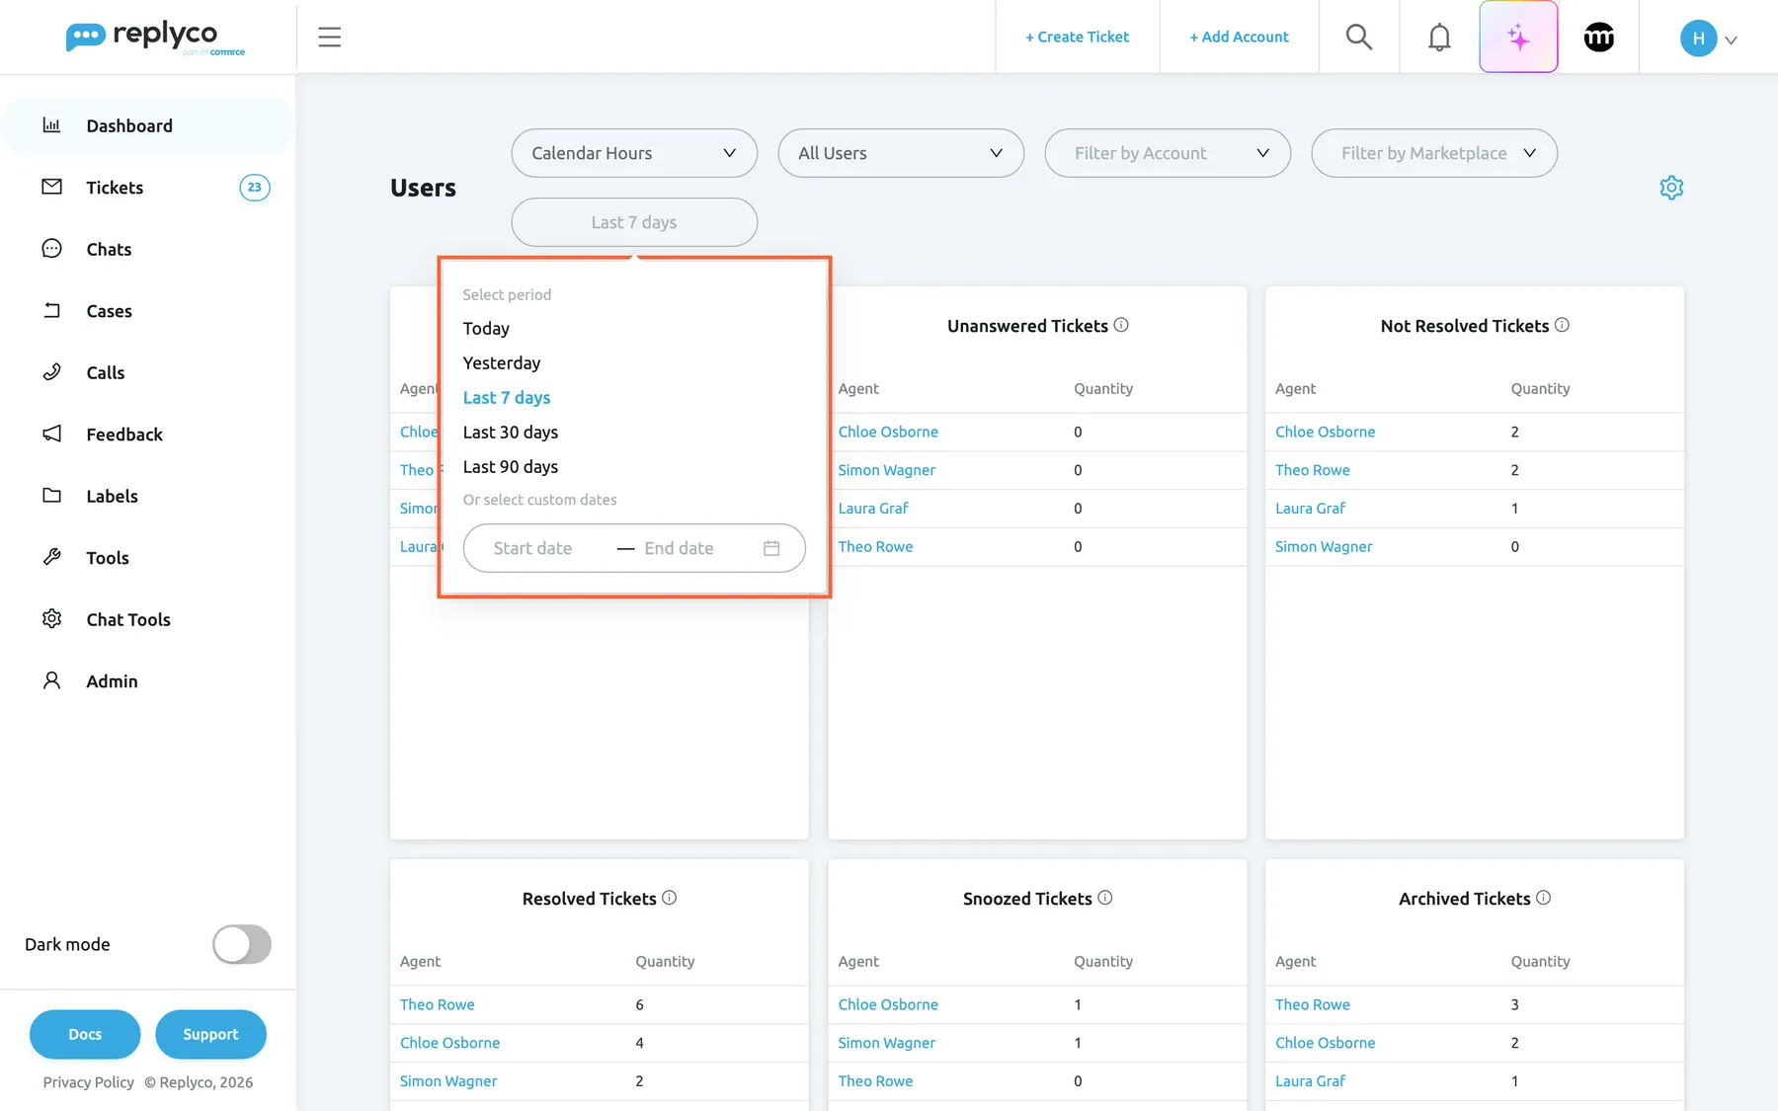Choose Yesterday from period list

(502, 363)
